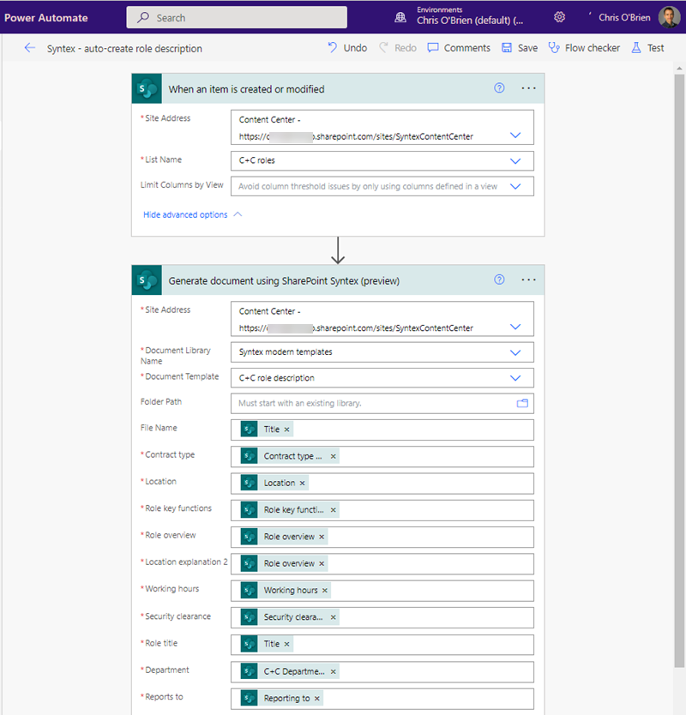Open the Environments picker globe icon
The height and width of the screenshot is (715, 686).
400,17
